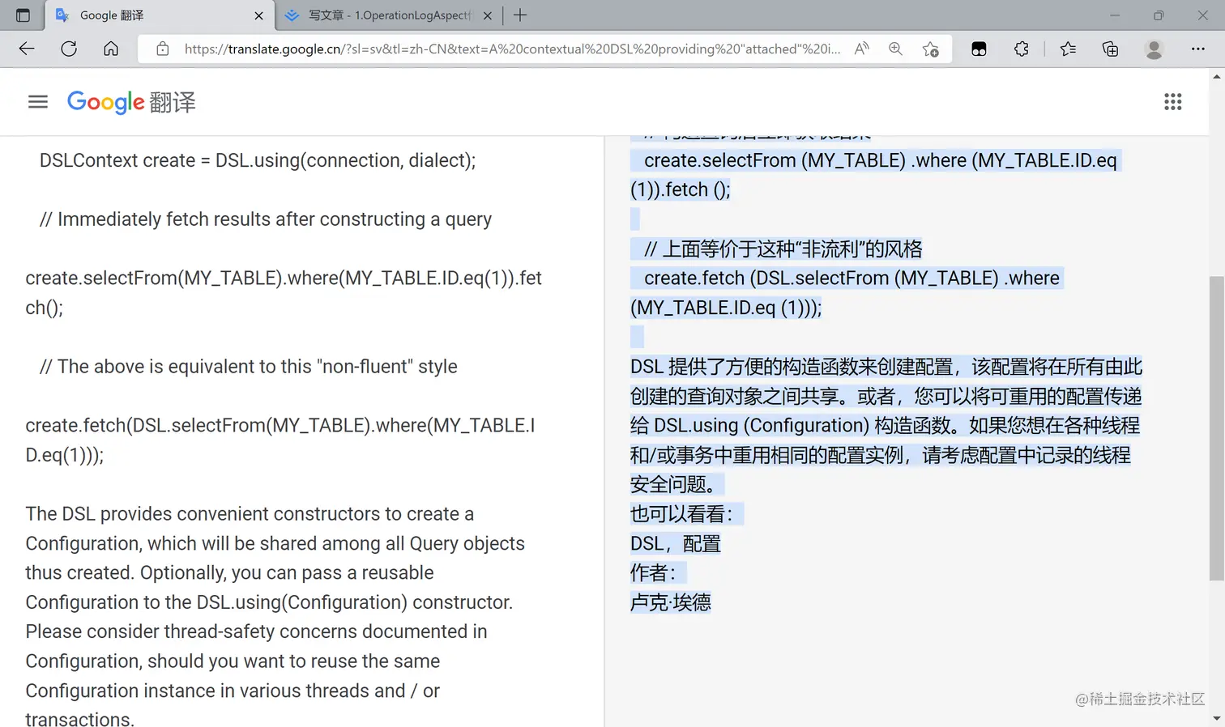The width and height of the screenshot is (1225, 727).
Task: Click the translated line '上面等价于这种“非流利”的风格'
Action: coord(783,249)
